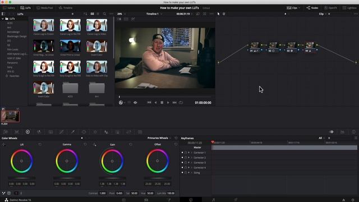
Task: Reset the Lift wheel
Action: click(x=40, y=144)
